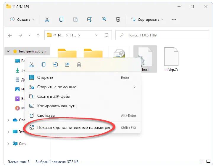Click Cut icon in the context menu

tap(32, 65)
